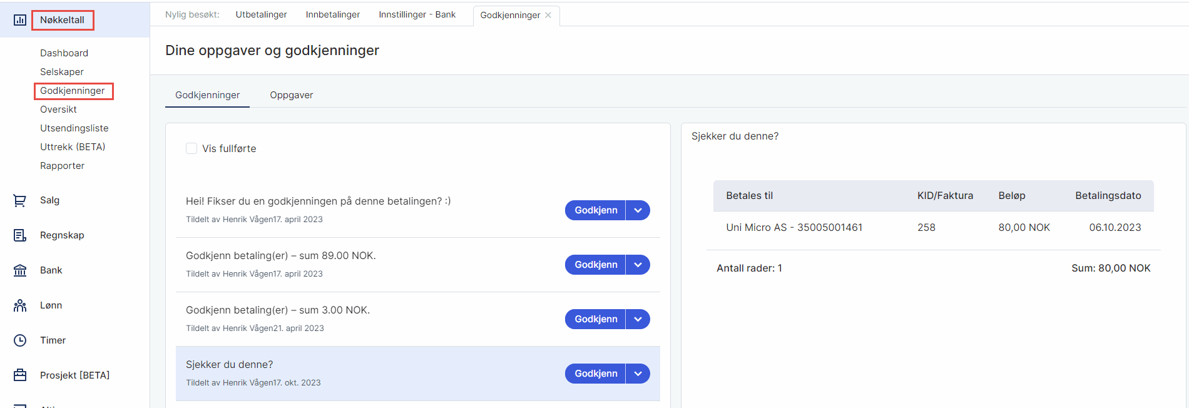
Task: Click the Prosjekt briefcase icon
Action: pyautogui.click(x=20, y=375)
